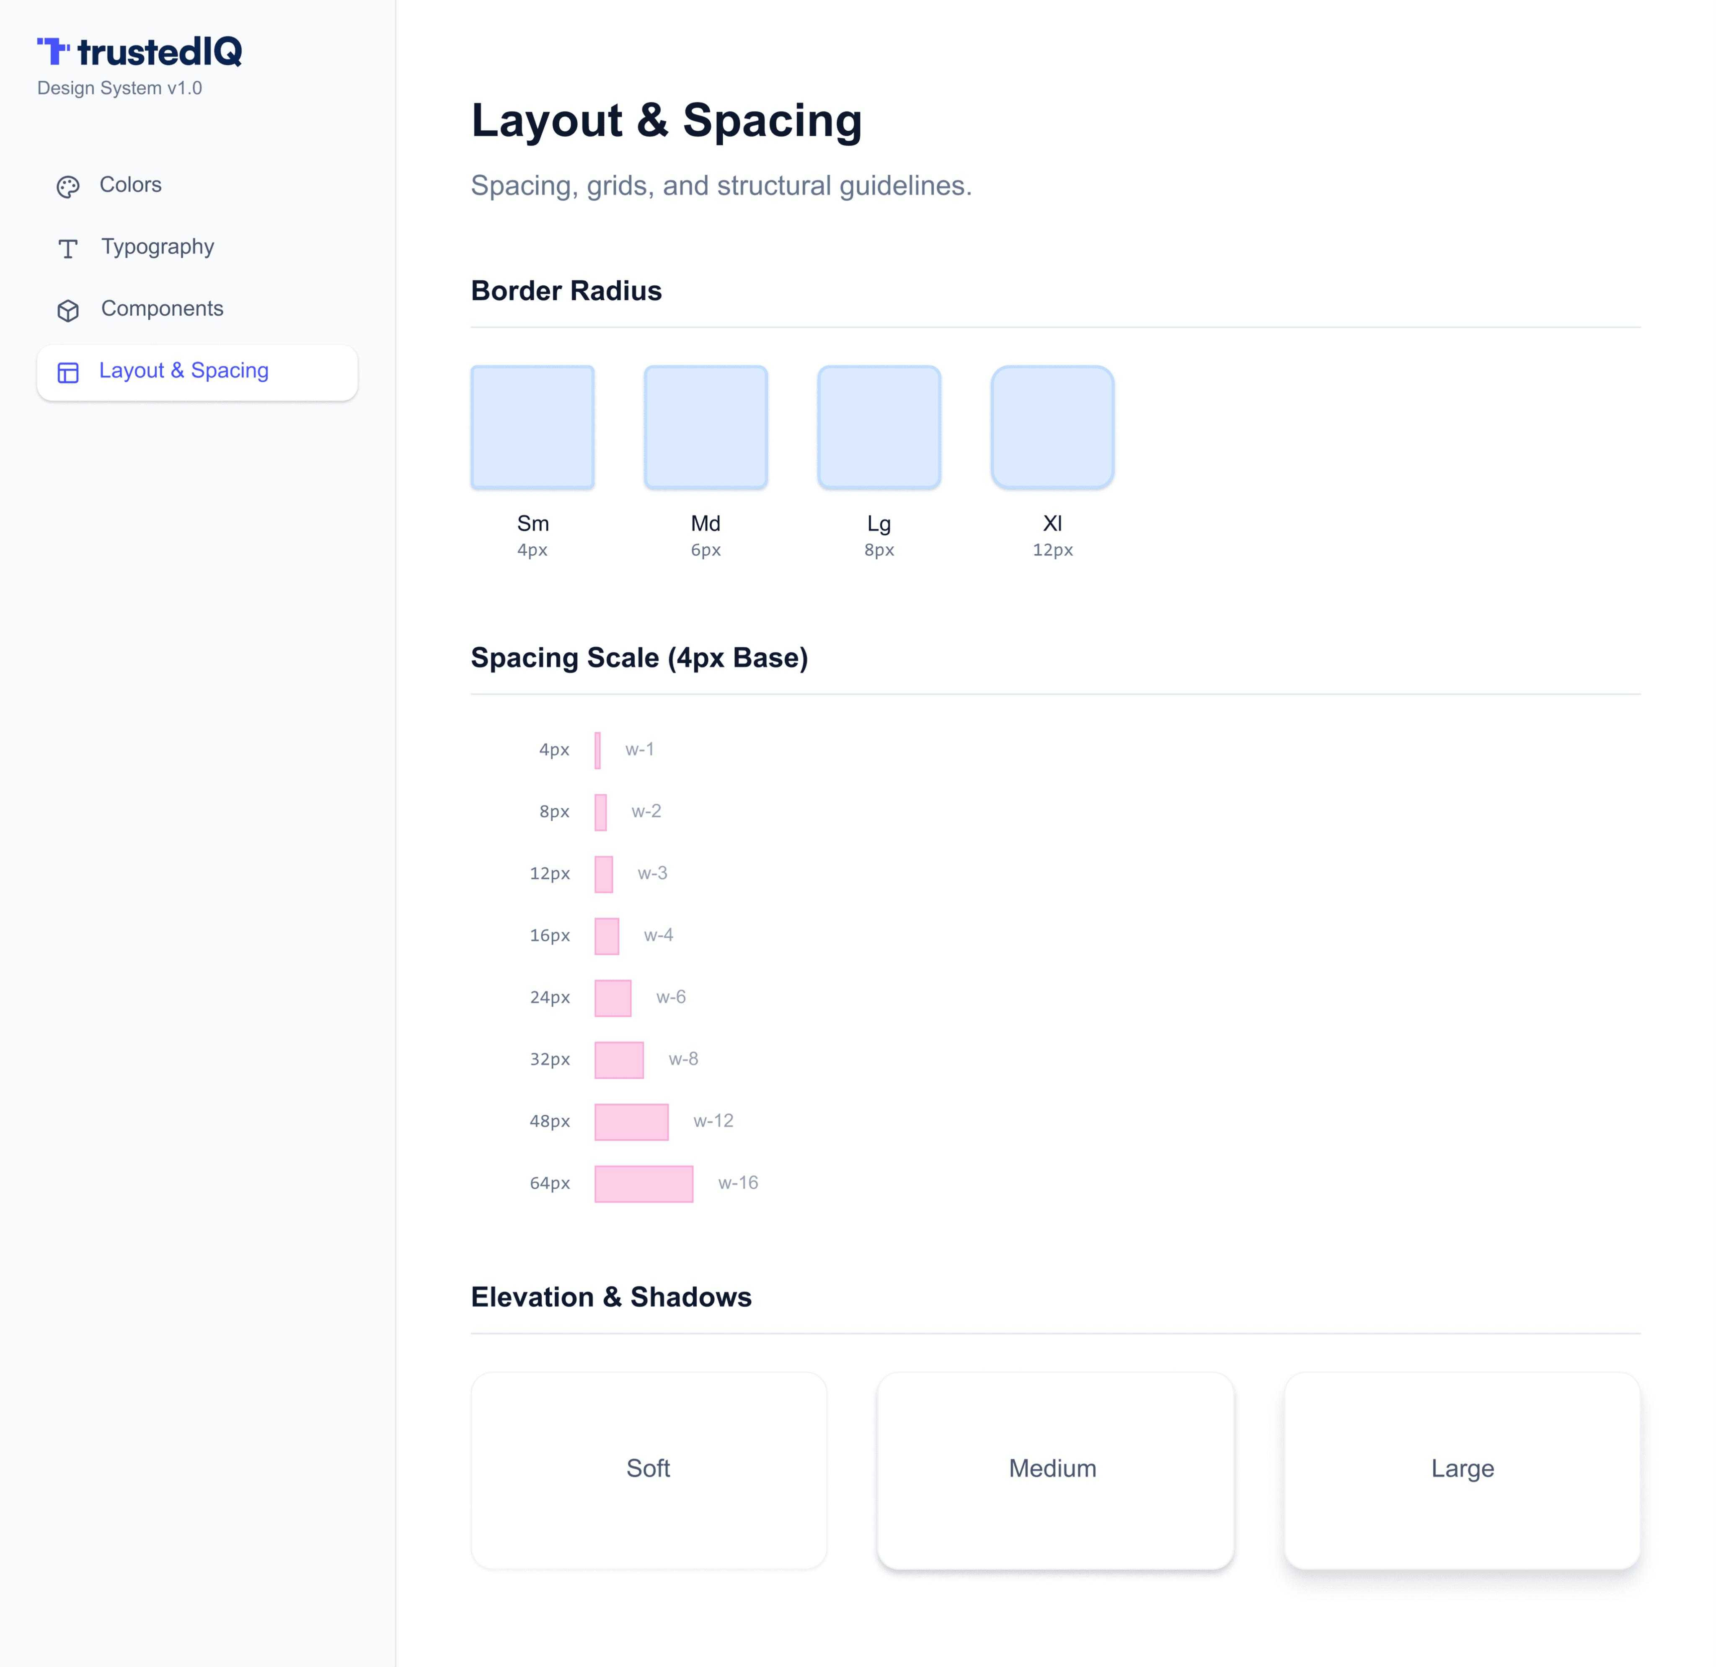Click the Medium shadow card
The image size is (1716, 1667).
1054,1469
